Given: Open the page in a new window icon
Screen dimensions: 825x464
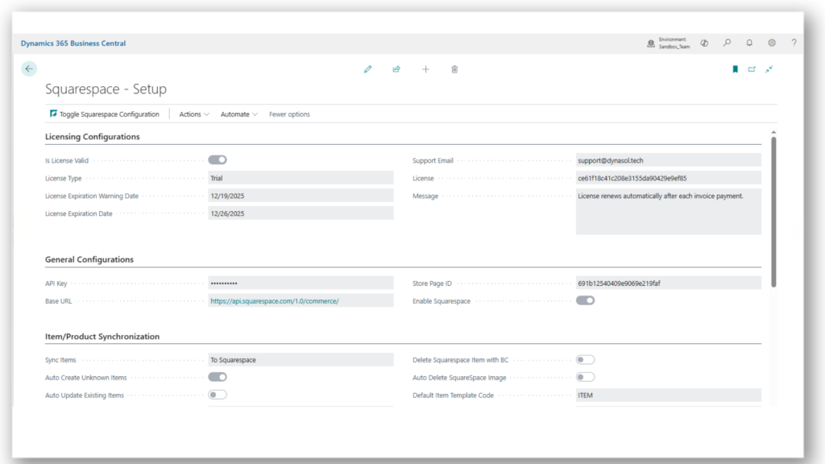Looking at the screenshot, I should (752, 69).
